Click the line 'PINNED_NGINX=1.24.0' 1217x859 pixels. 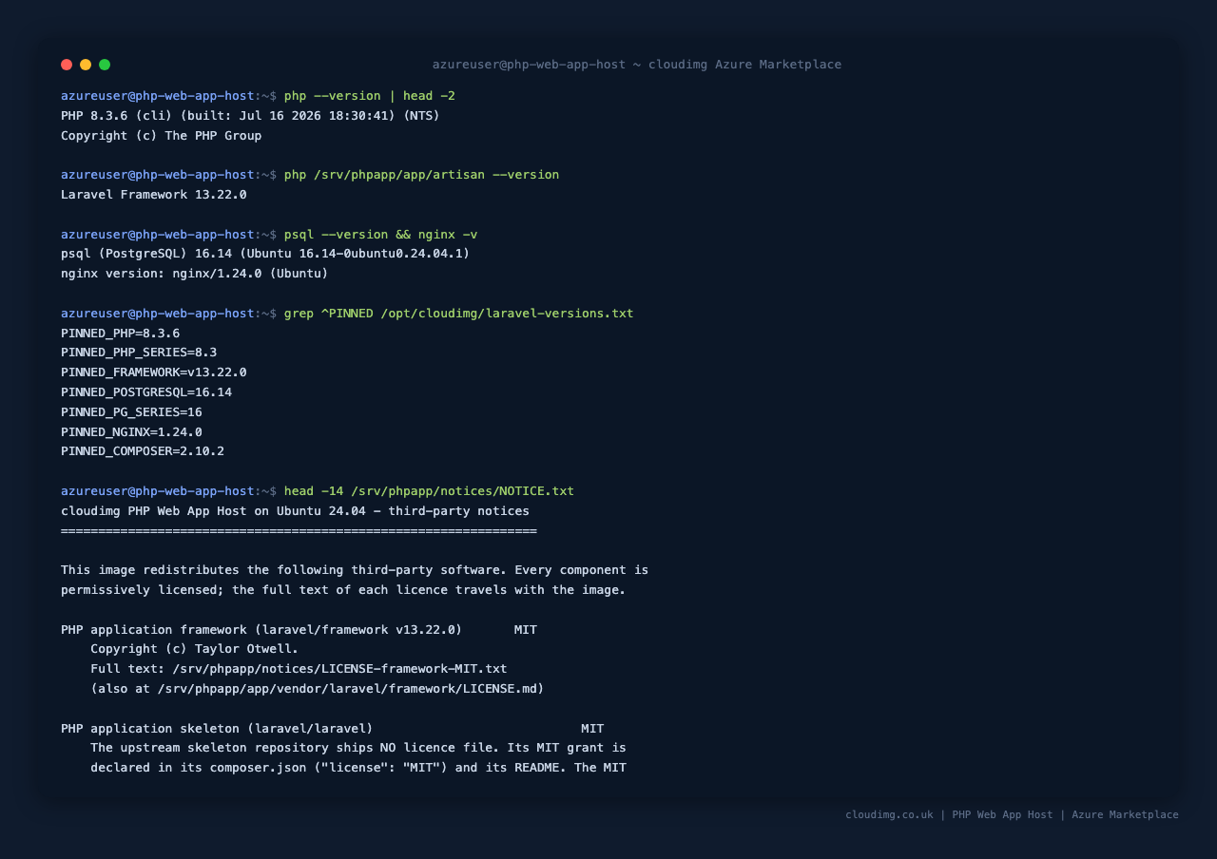(x=131, y=432)
